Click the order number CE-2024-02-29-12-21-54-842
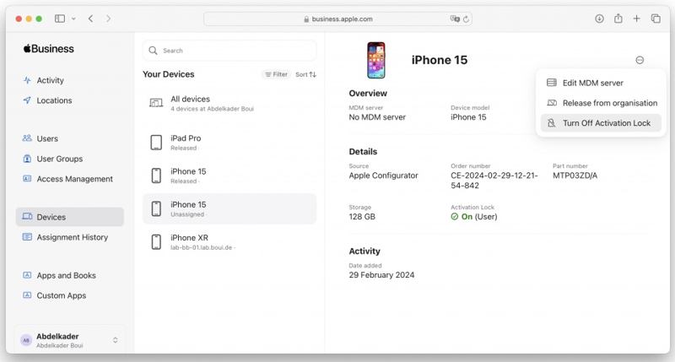The width and height of the screenshot is (675, 362). click(494, 181)
